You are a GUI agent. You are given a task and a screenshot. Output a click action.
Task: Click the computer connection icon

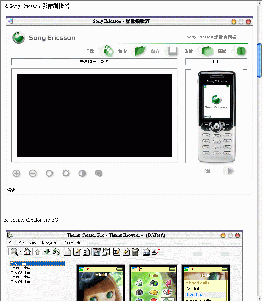coord(156,252)
